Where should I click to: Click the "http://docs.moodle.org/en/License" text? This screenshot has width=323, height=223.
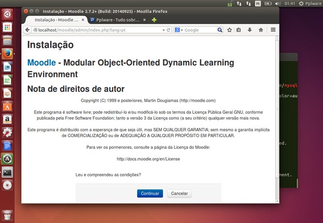149,159
